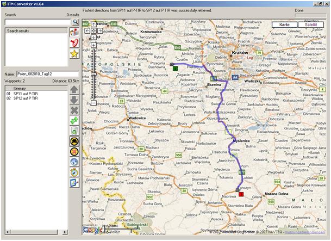Click the gray X delete waypoint icon
The width and height of the screenshot is (331, 241).
tap(74, 110)
